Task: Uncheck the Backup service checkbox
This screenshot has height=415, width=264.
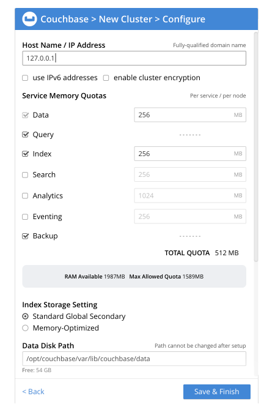Action: point(25,236)
